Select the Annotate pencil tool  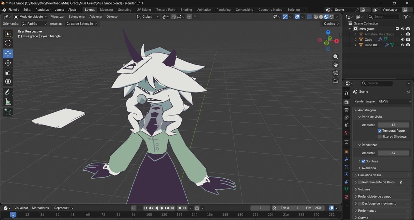tap(8, 92)
